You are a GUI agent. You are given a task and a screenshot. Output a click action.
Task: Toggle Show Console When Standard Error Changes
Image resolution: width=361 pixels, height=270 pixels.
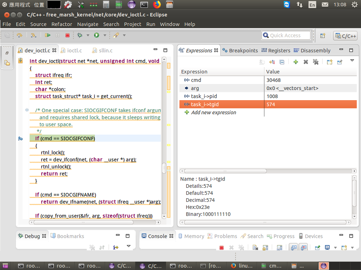pos(304,248)
